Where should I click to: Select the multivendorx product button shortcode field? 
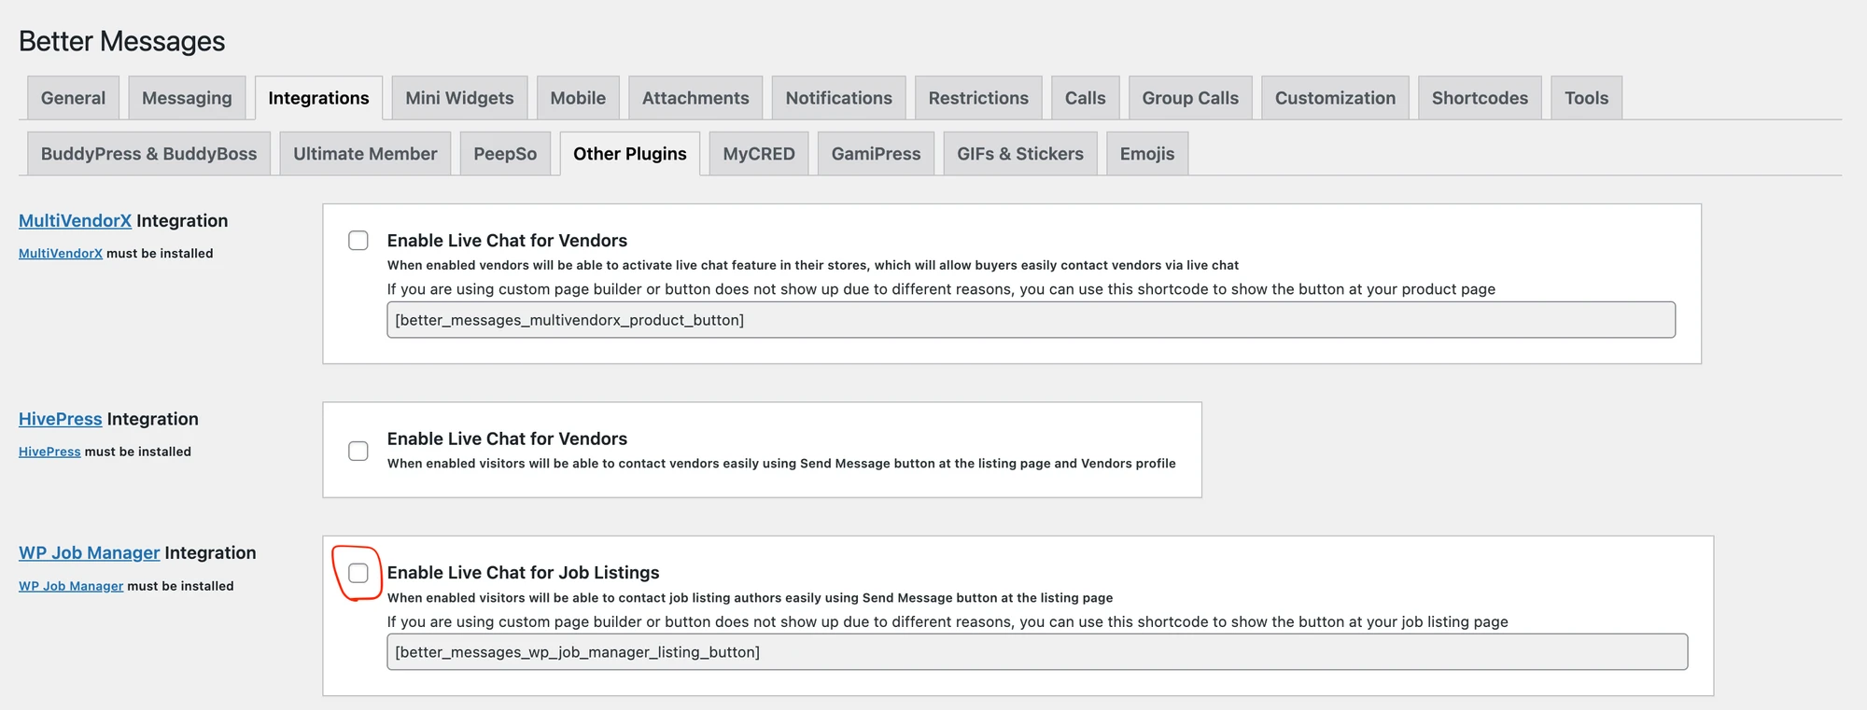pos(1031,320)
